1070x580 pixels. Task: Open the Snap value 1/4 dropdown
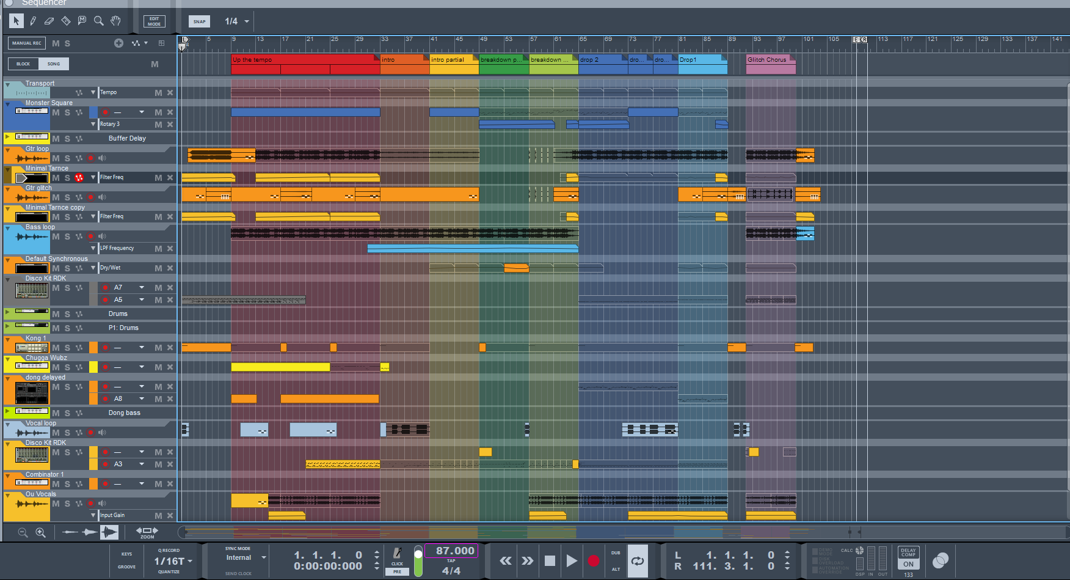click(247, 21)
